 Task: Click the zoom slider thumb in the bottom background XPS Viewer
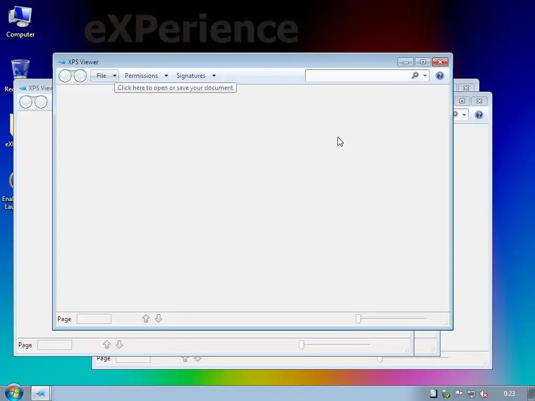pos(380,359)
